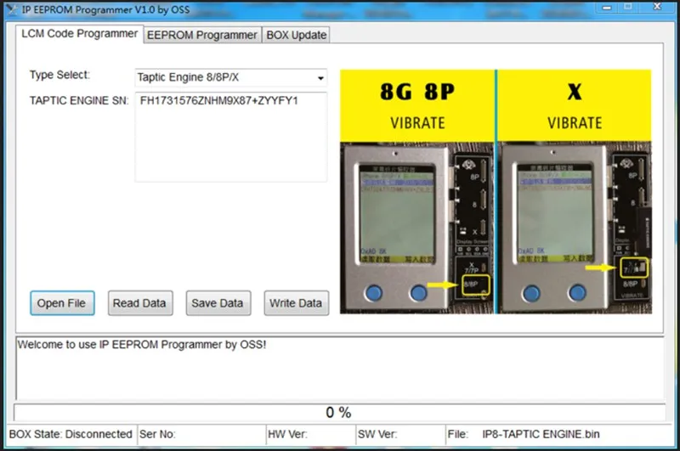The width and height of the screenshot is (680, 451).
Task: Maximize the IP EEPROM Programmer window
Action: click(x=628, y=7)
